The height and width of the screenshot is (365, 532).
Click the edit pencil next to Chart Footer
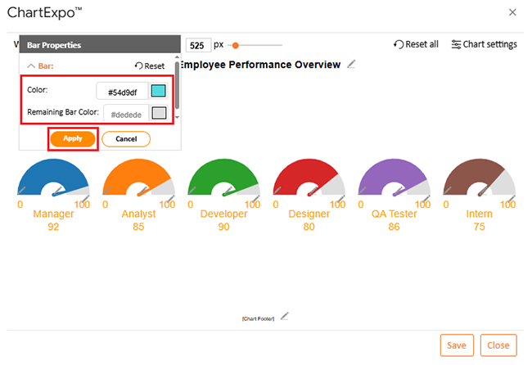click(285, 316)
